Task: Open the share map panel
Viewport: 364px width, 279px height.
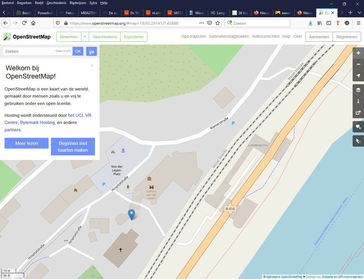Action: click(358, 113)
